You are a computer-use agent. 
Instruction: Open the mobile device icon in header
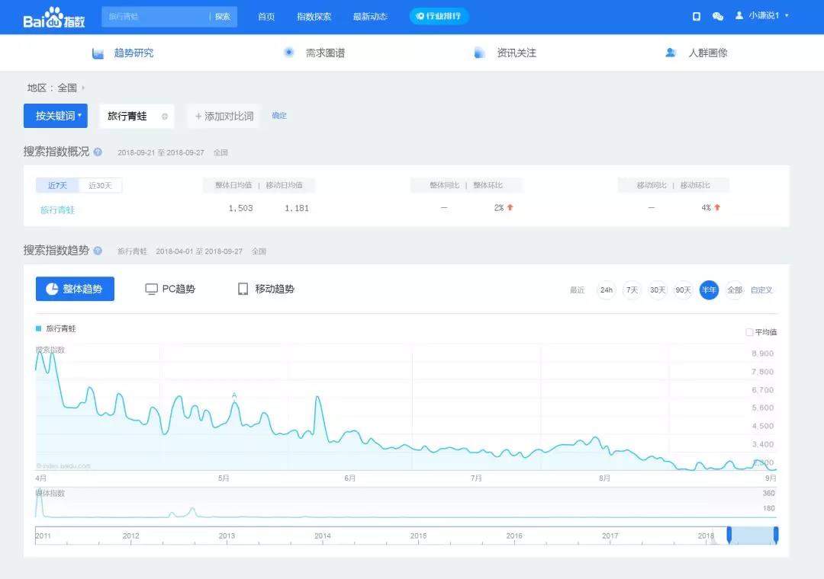pos(696,16)
